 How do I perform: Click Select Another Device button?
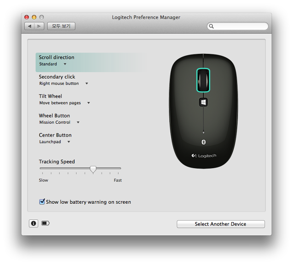click(x=221, y=224)
